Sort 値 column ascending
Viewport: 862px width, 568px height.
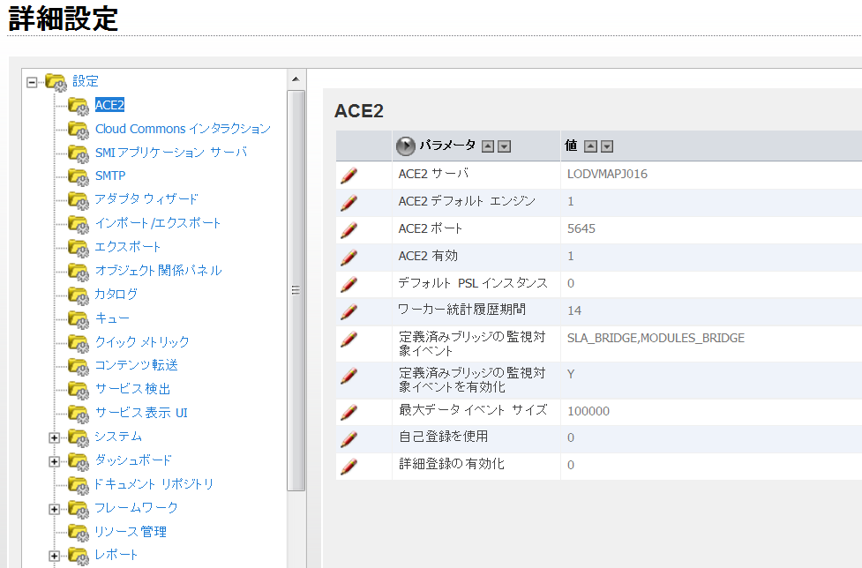(590, 146)
